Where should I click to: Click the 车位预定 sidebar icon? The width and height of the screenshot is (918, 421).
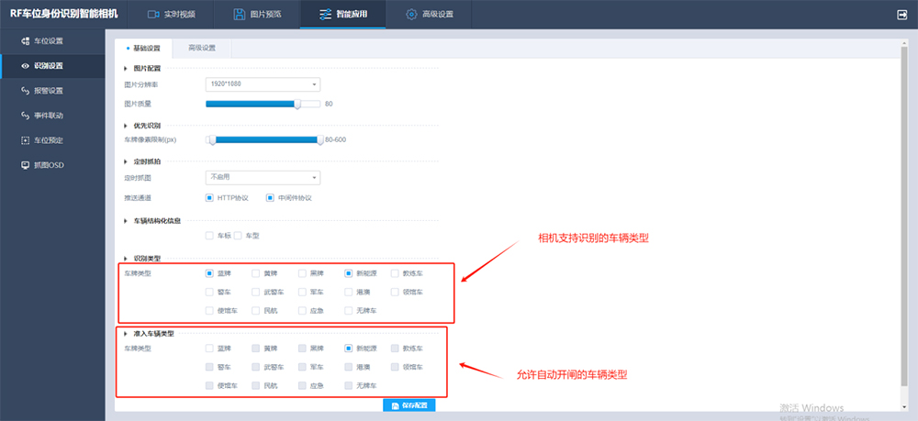click(x=25, y=140)
